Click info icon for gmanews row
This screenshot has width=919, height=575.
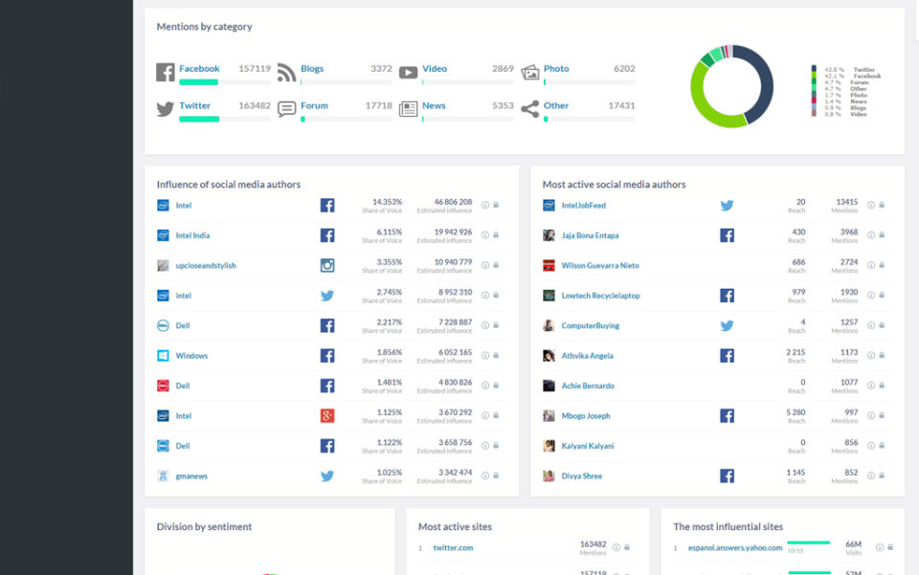[x=485, y=476]
